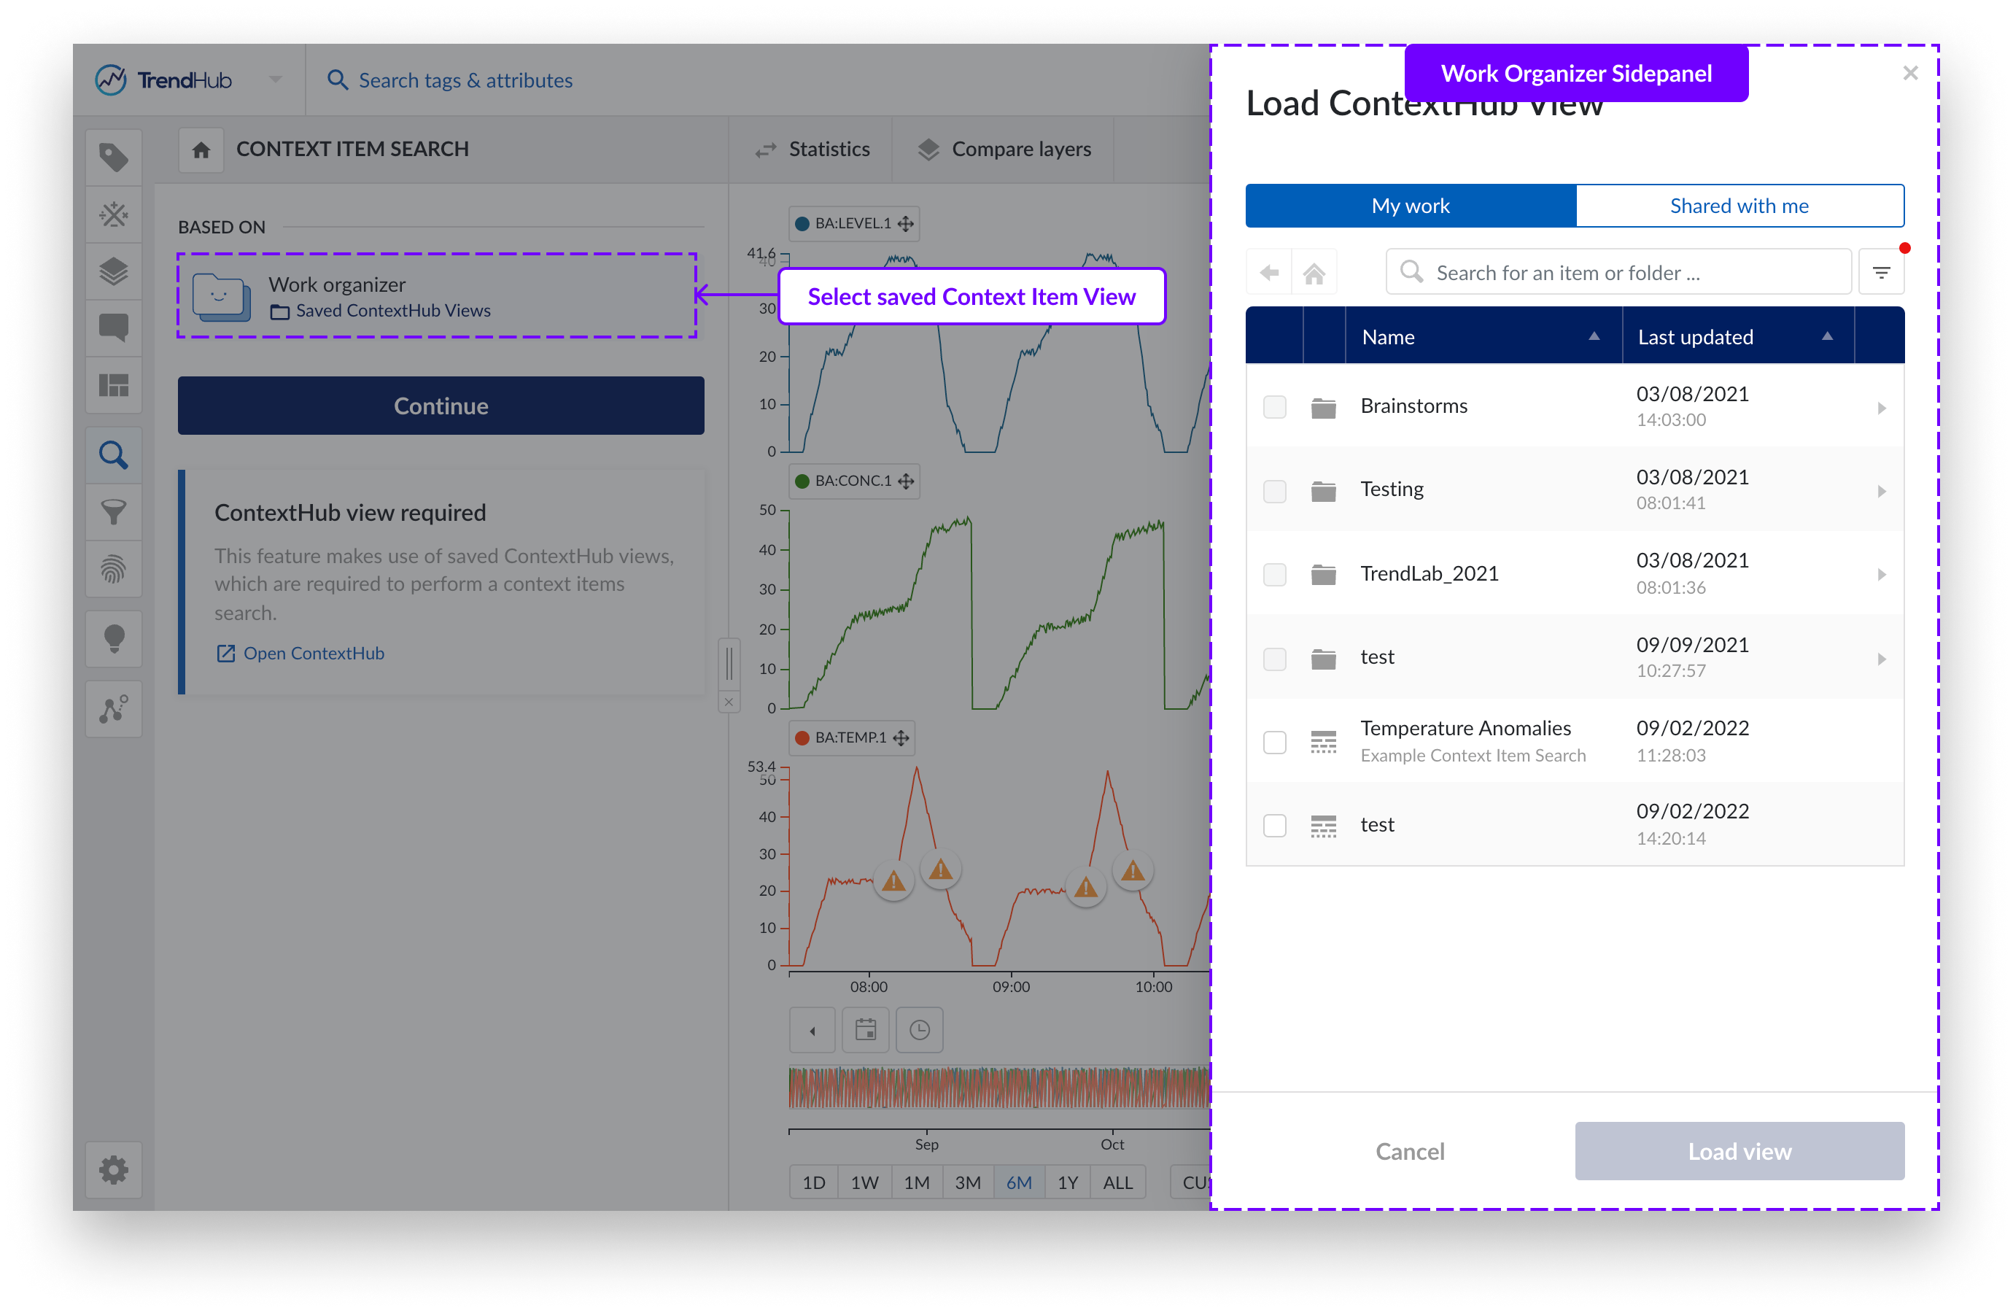The width and height of the screenshot is (2013, 1313).
Task: Click the filter icon next to search box
Action: tap(1880, 272)
